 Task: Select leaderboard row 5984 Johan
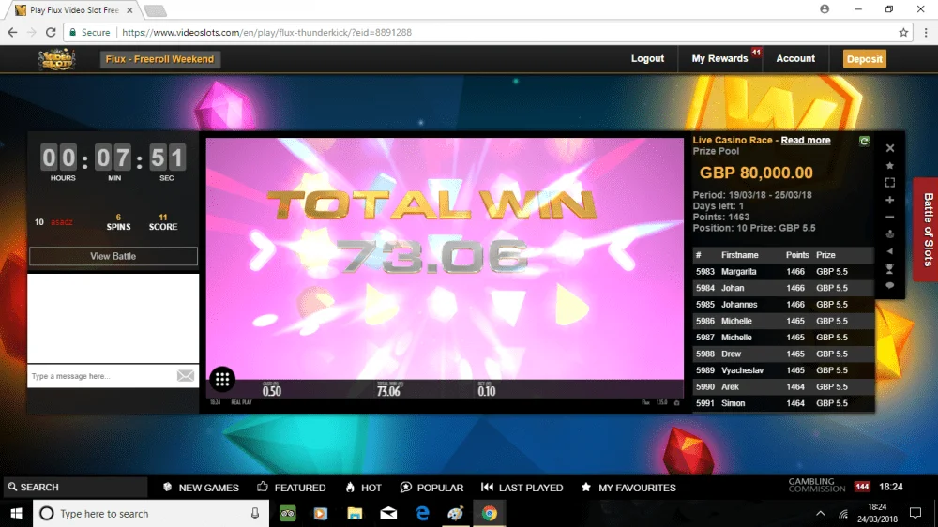click(x=783, y=288)
